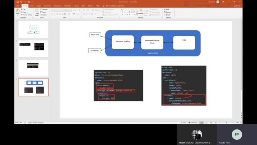Open Shape Effects options
This screenshot has width=257, height=145.
pyautogui.click(x=155, y=15)
